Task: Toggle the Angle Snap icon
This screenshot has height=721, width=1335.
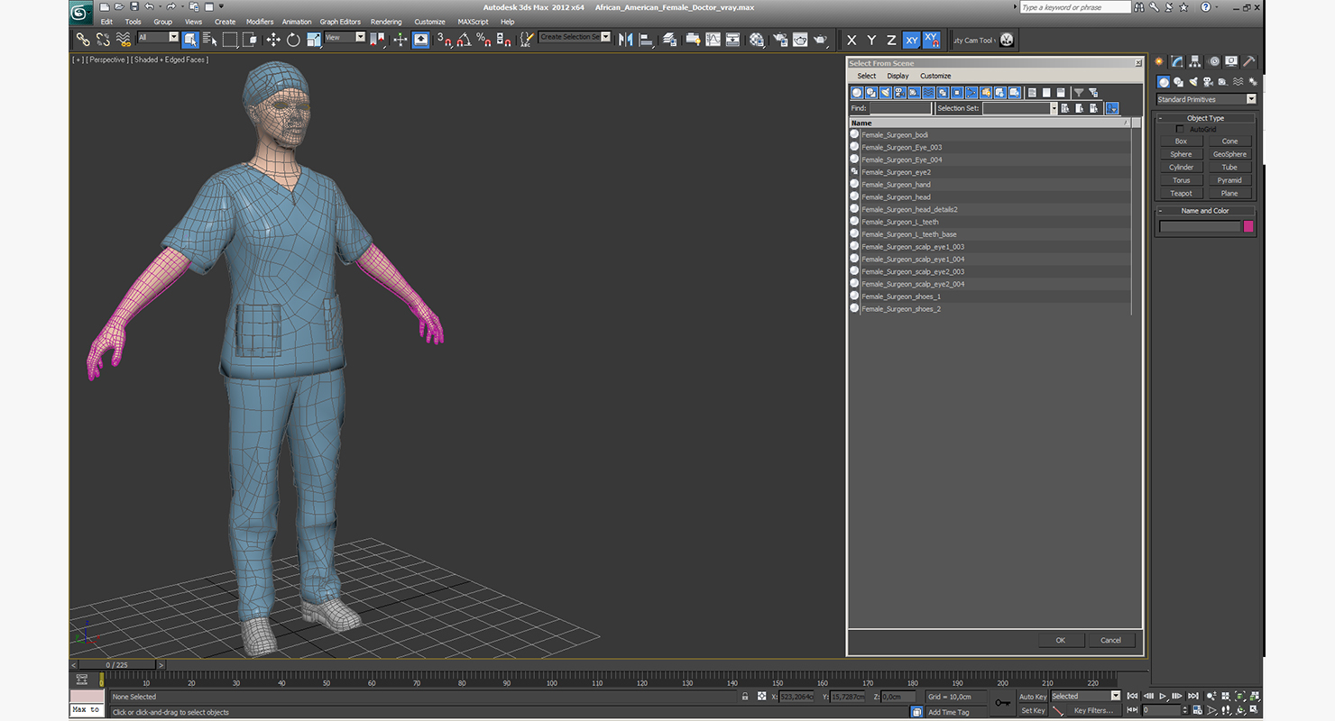Action: click(x=463, y=40)
